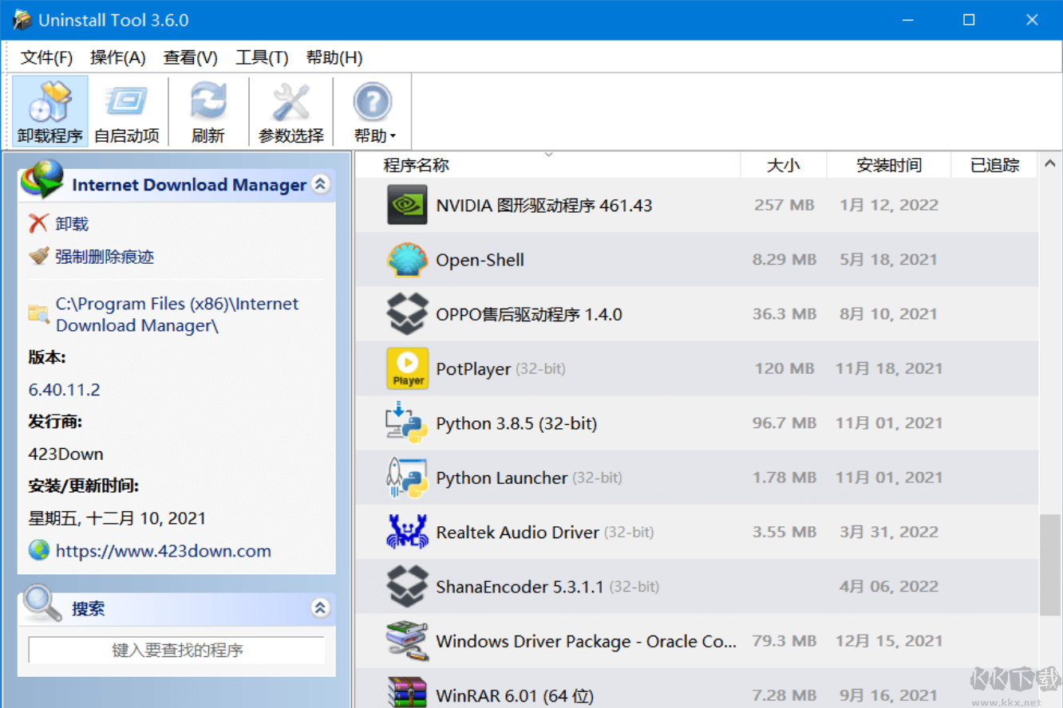Click the 刷新 refresh toolbar icon
The width and height of the screenshot is (1063, 708).
click(x=208, y=101)
